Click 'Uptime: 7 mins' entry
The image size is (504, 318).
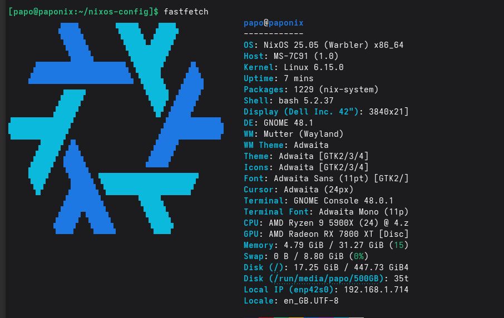tap(278, 78)
